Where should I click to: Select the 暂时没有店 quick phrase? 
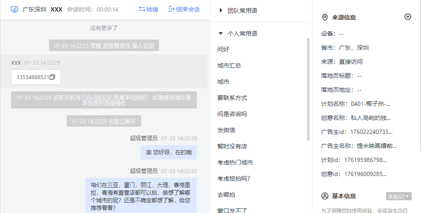click(x=232, y=146)
